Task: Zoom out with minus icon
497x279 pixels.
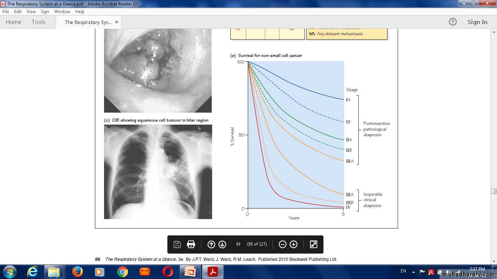Action: (x=283, y=244)
